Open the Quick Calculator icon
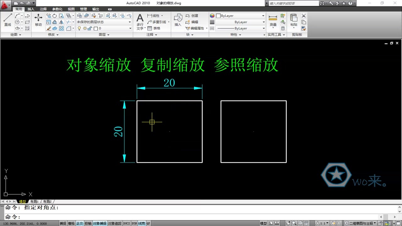The image size is (402, 226). [x=283, y=28]
